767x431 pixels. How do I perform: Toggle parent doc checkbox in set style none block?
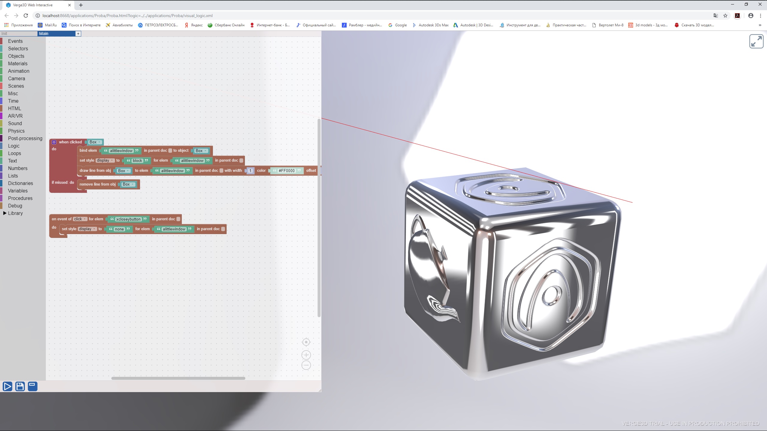[x=223, y=229]
